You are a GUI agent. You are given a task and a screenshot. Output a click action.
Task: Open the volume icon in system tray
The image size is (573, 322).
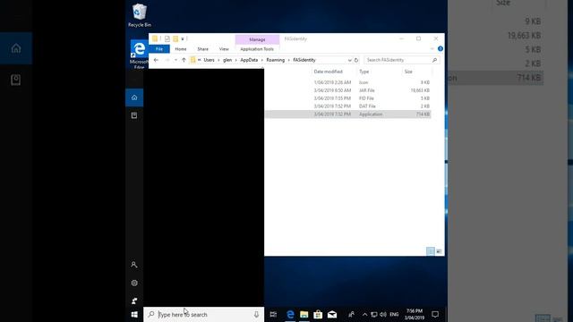(x=383, y=314)
